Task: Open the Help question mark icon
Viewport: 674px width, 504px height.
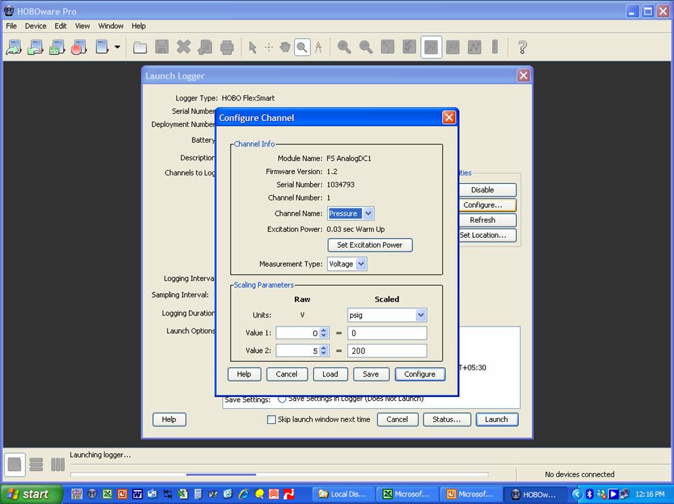Action: 524,47
